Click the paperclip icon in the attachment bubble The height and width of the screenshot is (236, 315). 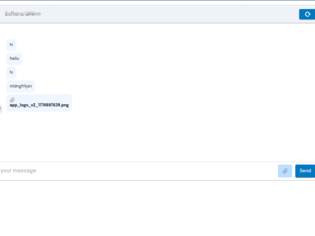tap(12, 100)
